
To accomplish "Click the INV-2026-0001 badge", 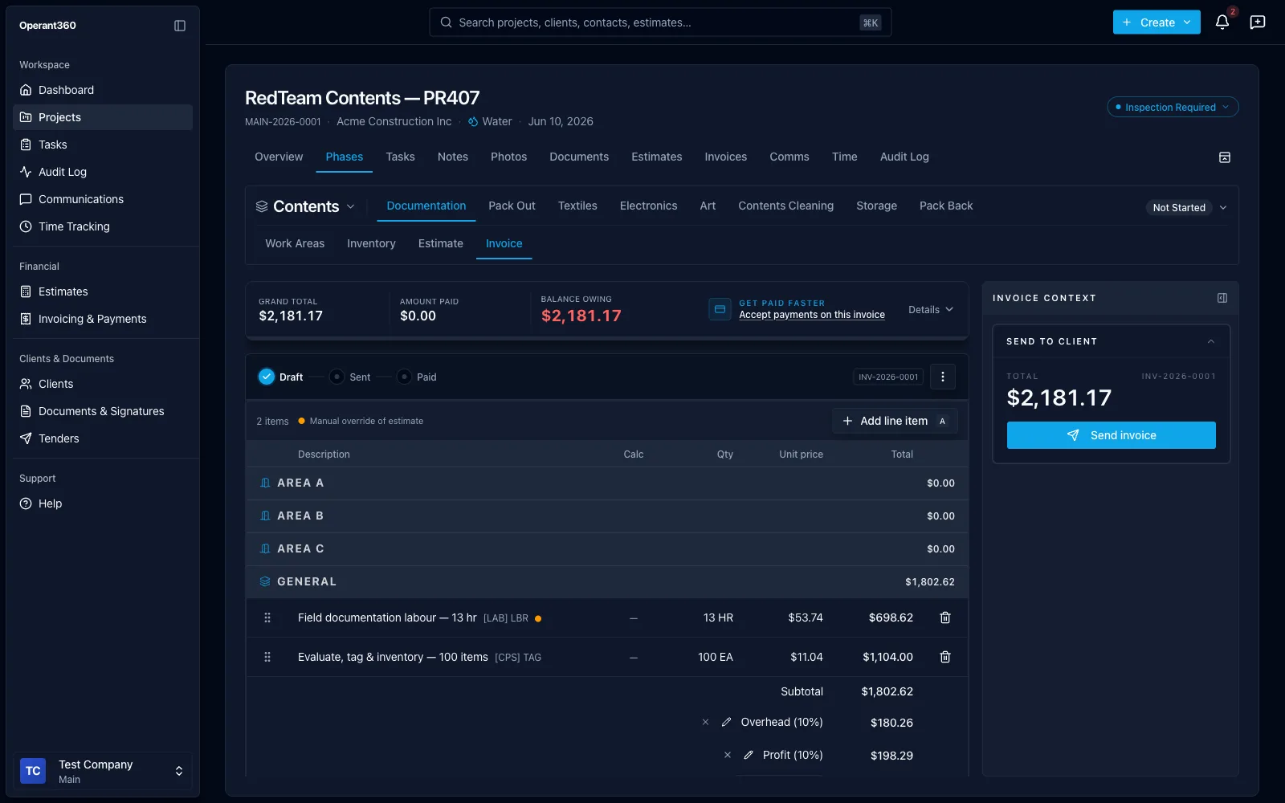I will [x=888, y=377].
